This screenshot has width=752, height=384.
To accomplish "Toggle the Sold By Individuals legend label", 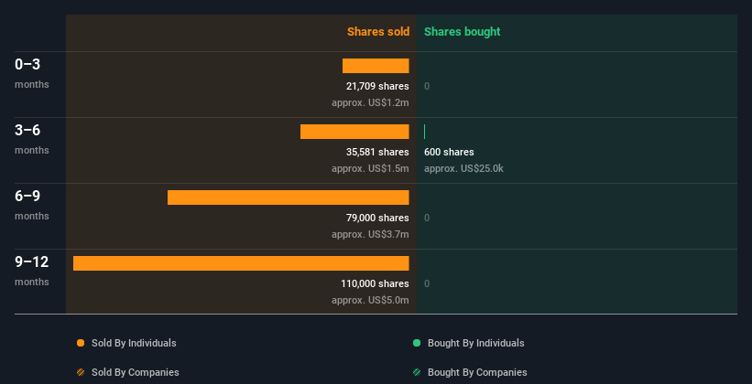I will pyautogui.click(x=134, y=343).
